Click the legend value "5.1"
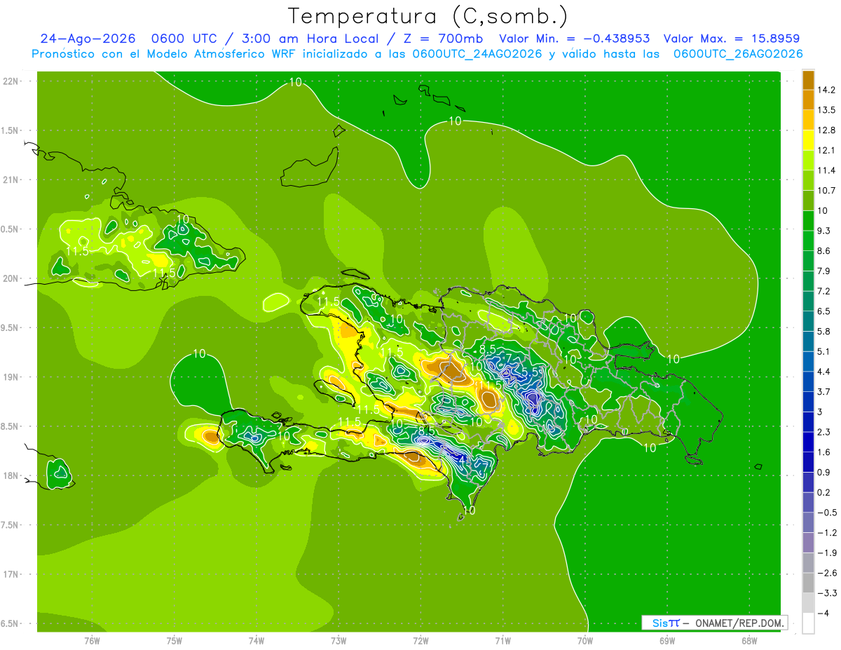This screenshot has width=841, height=650. click(824, 351)
